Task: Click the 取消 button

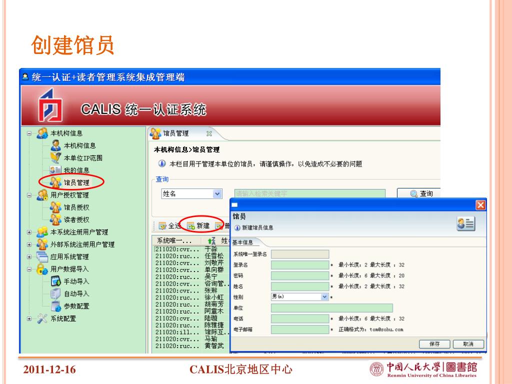Action: click(468, 344)
